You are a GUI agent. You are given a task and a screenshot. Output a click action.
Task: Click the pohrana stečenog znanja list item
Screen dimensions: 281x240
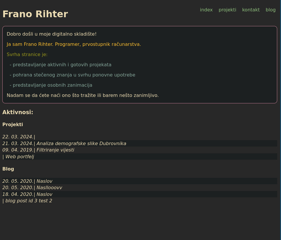click(x=73, y=75)
